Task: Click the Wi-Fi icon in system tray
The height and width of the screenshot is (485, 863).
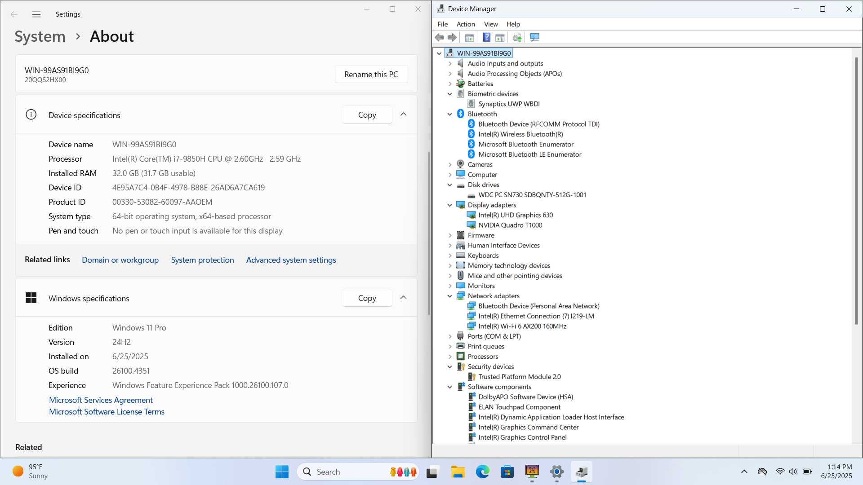Action: tap(780, 472)
